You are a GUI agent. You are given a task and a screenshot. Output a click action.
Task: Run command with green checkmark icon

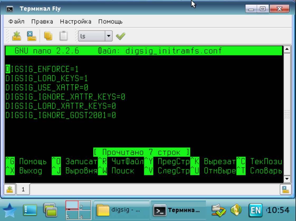tap(121, 36)
